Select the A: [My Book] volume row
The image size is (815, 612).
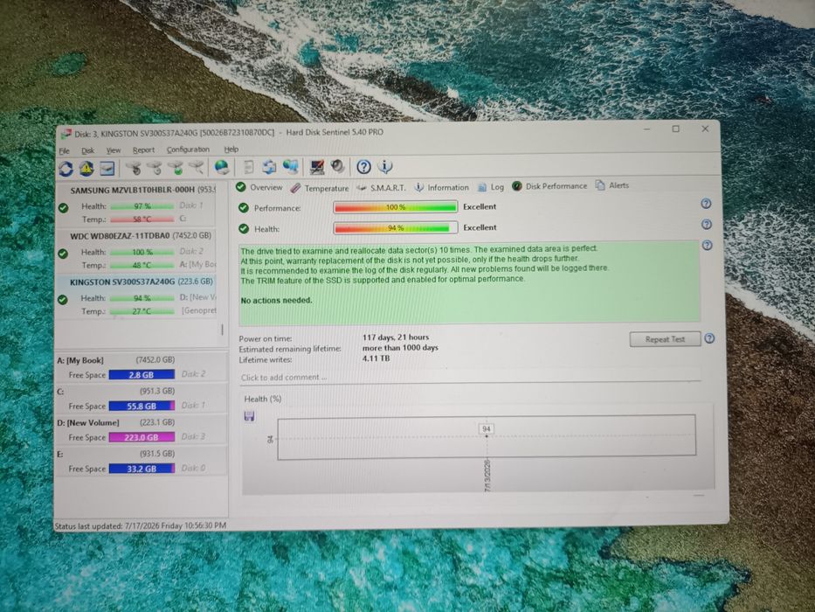142,367
